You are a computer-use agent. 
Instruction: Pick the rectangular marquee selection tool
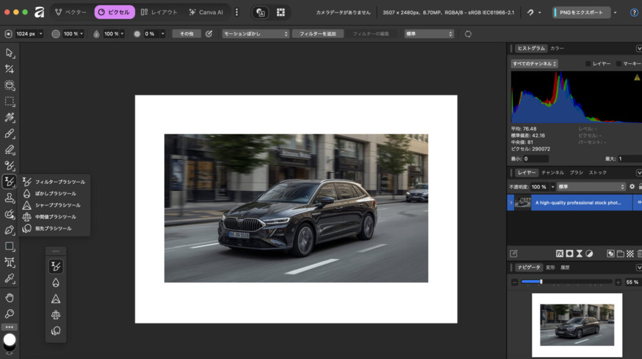tap(9, 101)
